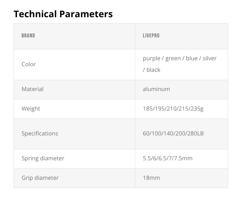Select the Weight row label
Screen dimensions: 248x199
pos(31,109)
